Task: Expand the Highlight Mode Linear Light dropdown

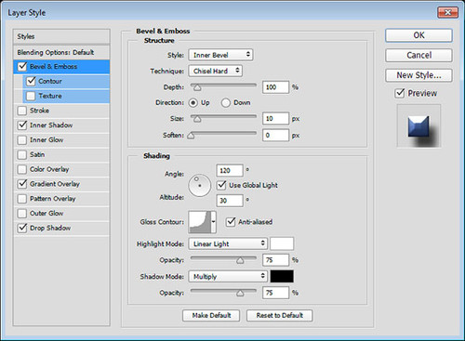Action: (x=228, y=243)
